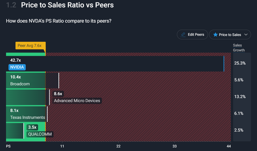Select the Advanced Micro Devices label
The height and width of the screenshot is (151, 257).
(77, 101)
